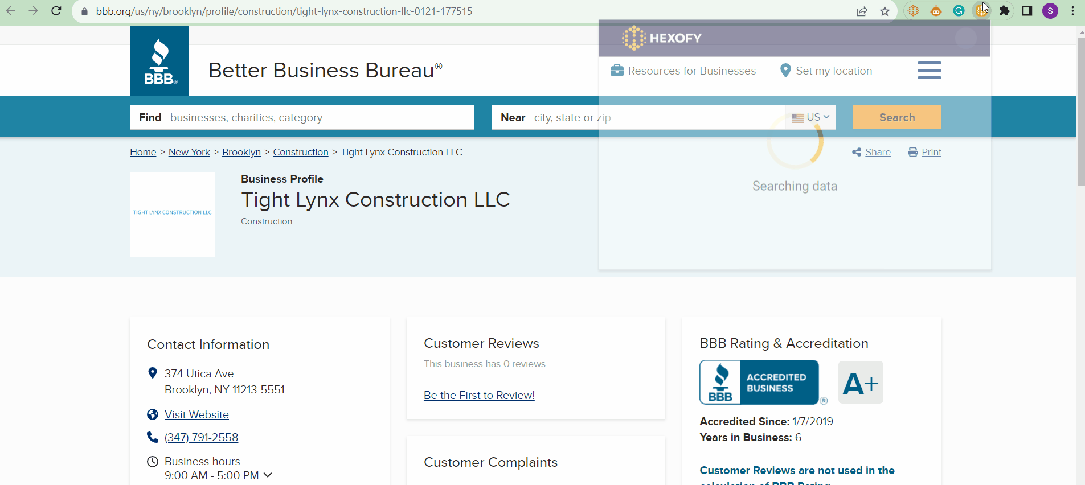Click the phone icon in Contact Information
Screen dimensions: 1085x485
(x=153, y=437)
